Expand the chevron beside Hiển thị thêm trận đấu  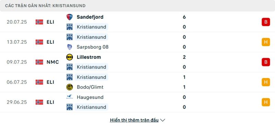tap(163, 120)
